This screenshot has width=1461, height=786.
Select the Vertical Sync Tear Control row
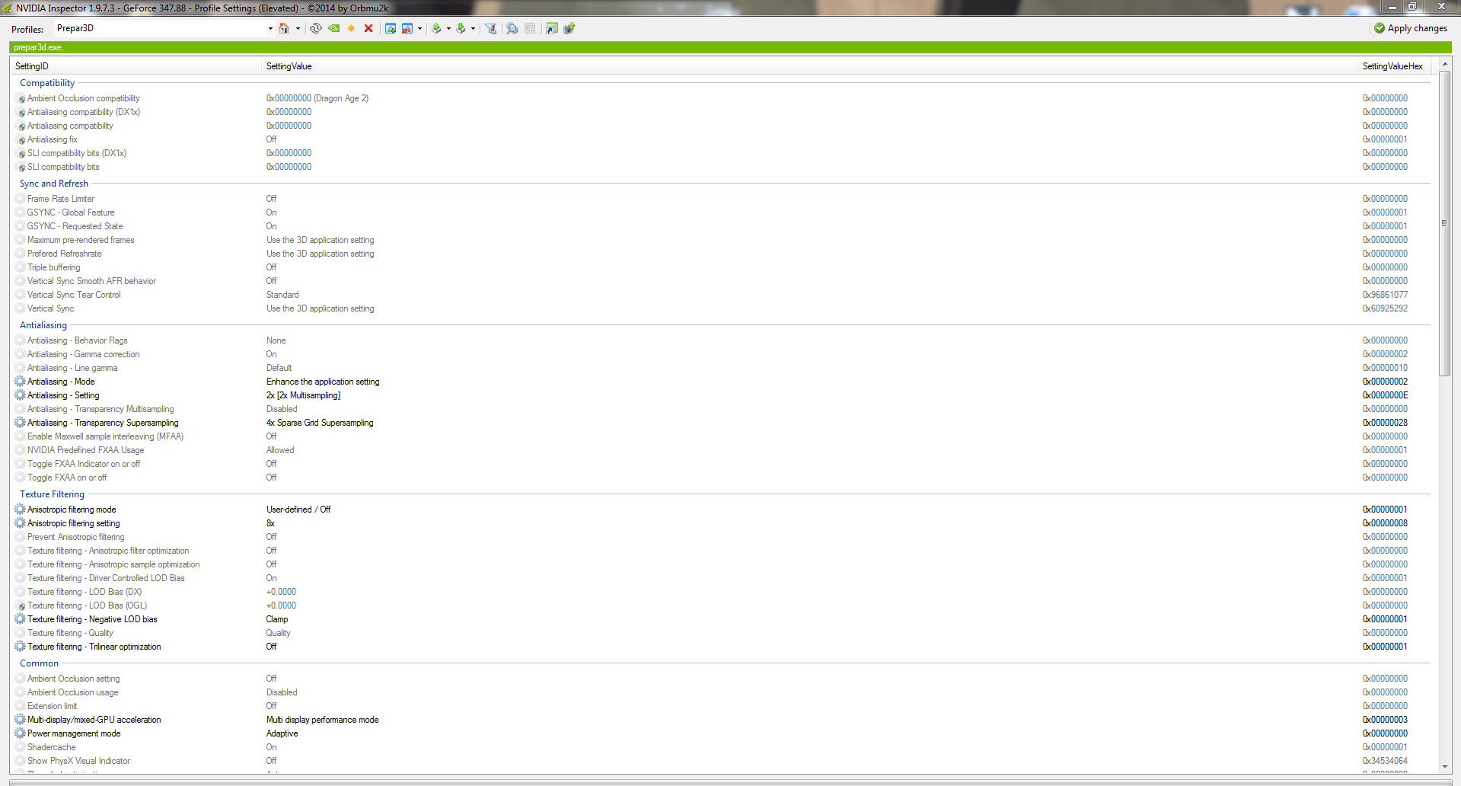720,295
